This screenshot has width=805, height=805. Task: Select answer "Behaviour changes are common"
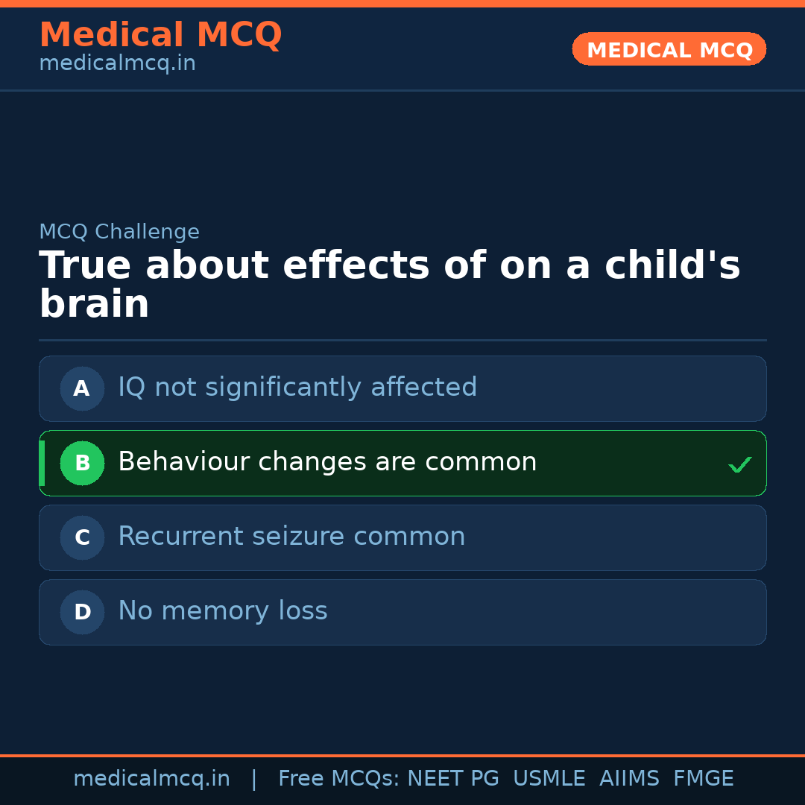[x=327, y=462]
